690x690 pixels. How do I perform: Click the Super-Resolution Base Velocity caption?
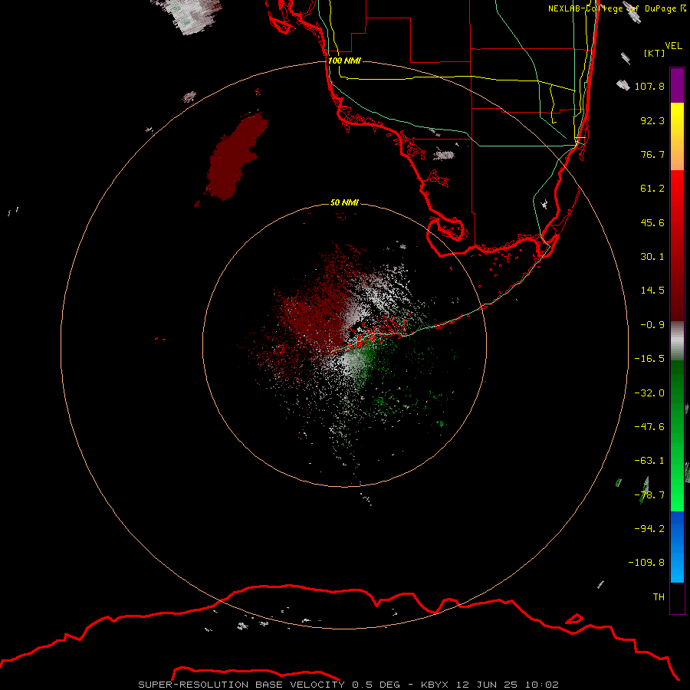click(348, 685)
